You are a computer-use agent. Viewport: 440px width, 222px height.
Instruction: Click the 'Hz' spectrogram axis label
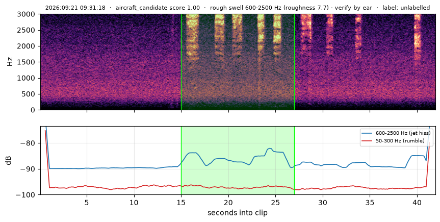pyautogui.click(x=10, y=62)
